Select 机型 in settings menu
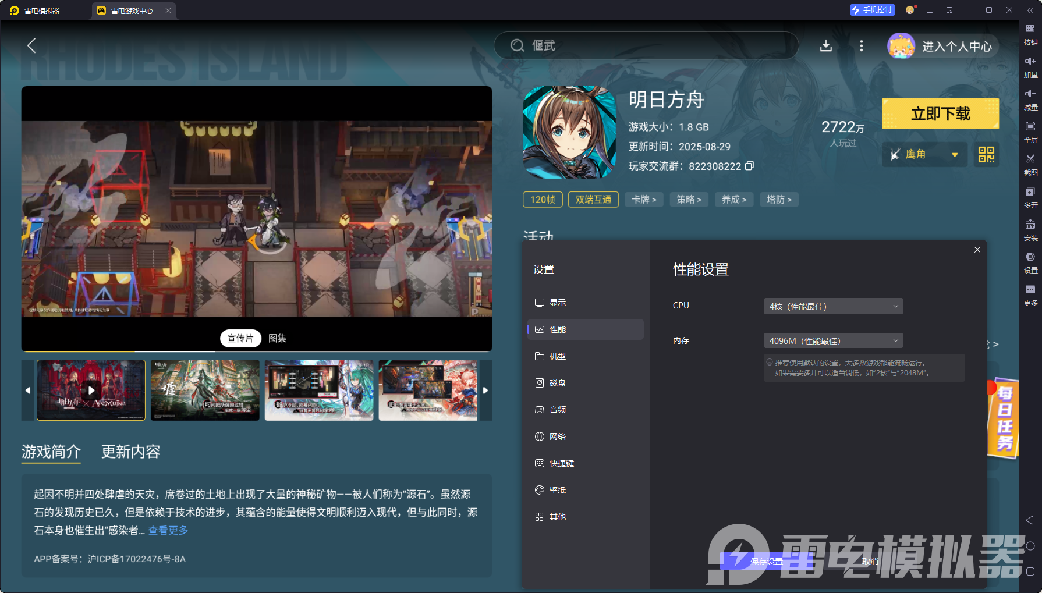The image size is (1042, 593). click(586, 356)
